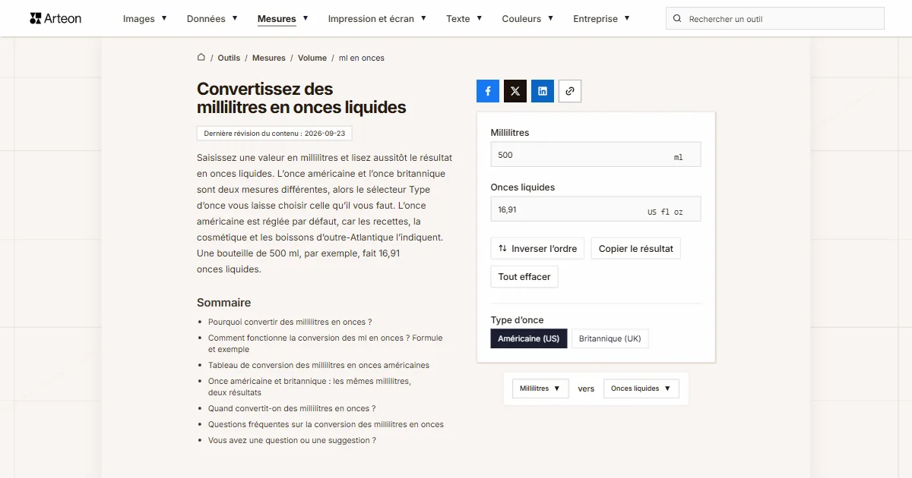Click the Arteon logo
The width and height of the screenshot is (912, 478).
55,18
